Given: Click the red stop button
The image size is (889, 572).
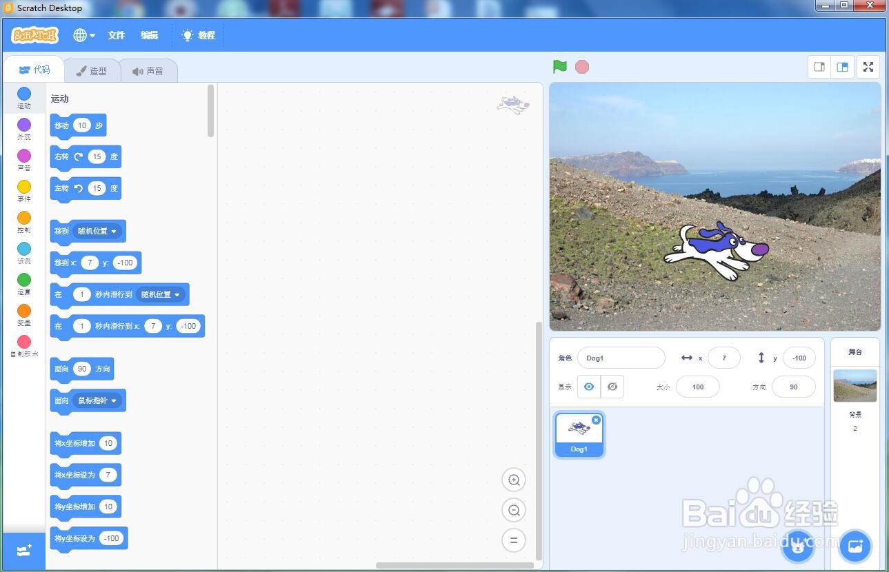Looking at the screenshot, I should 582,67.
